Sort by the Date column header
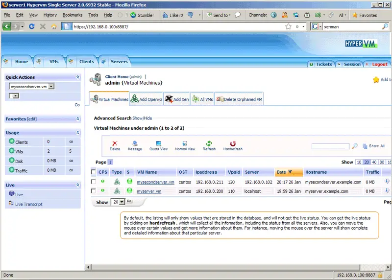The image size is (392, 280). point(289,172)
